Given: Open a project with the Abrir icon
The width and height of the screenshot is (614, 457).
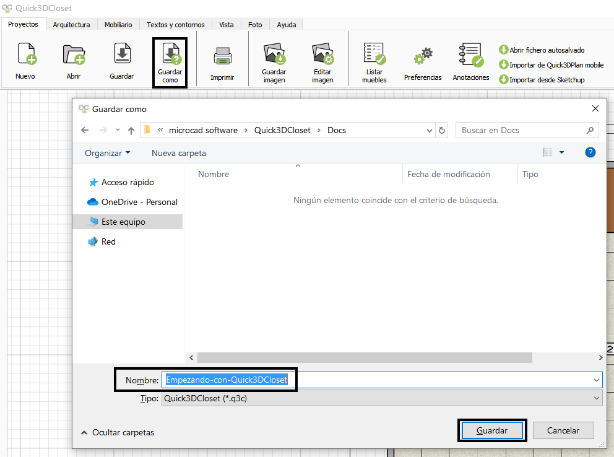Looking at the screenshot, I should click(x=74, y=61).
